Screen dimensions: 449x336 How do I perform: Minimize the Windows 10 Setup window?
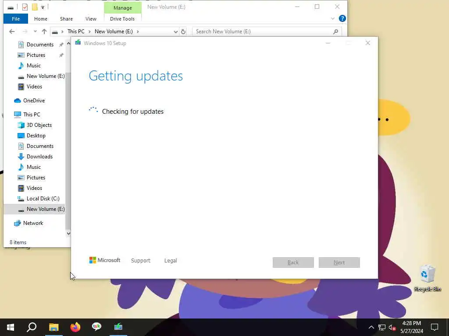[x=328, y=43]
